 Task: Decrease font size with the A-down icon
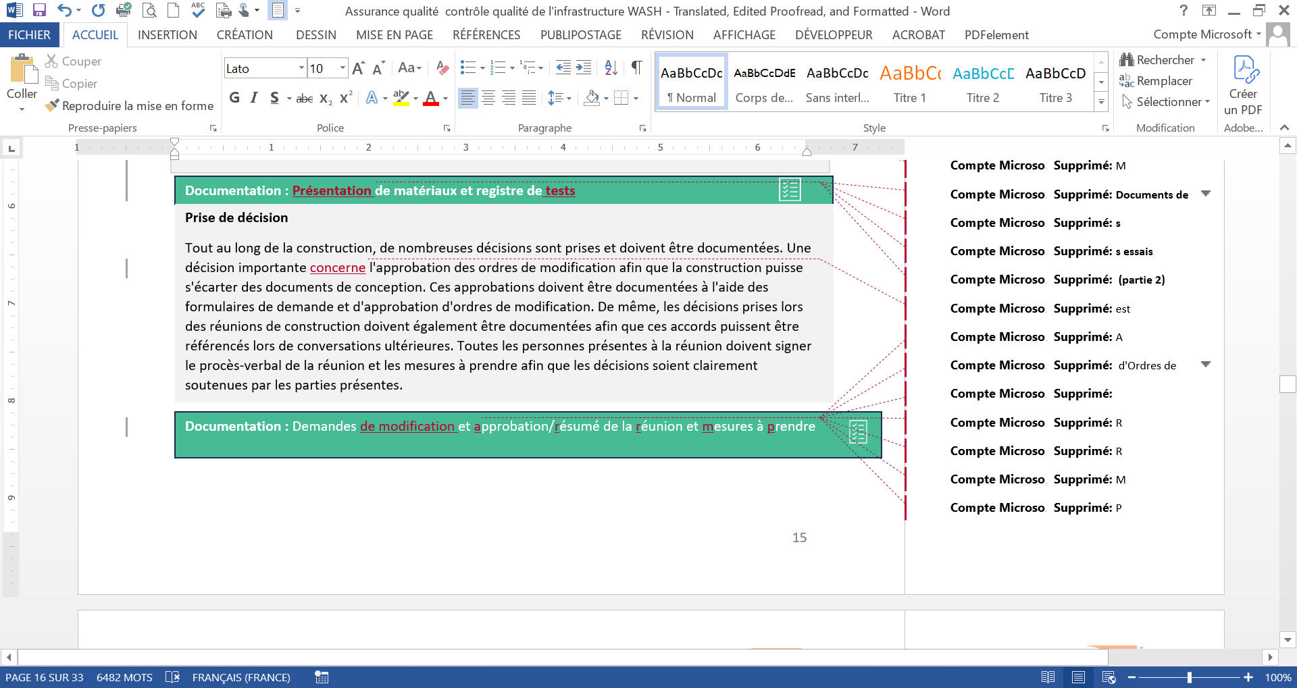(x=378, y=68)
